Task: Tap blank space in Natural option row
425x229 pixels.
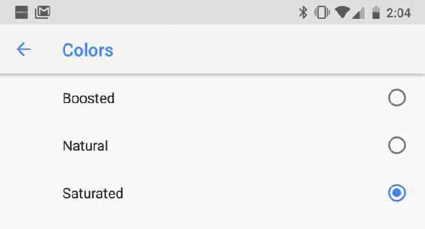Action: 244,146
